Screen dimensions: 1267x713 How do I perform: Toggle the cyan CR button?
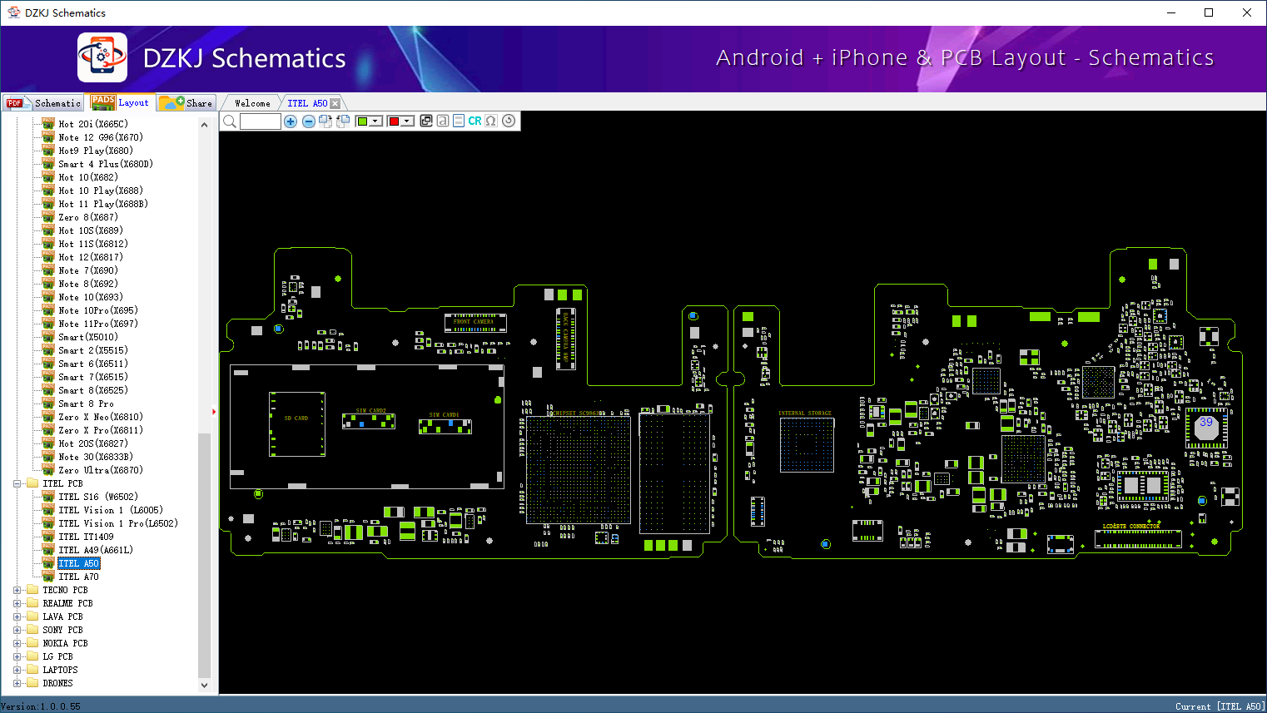[x=475, y=121]
